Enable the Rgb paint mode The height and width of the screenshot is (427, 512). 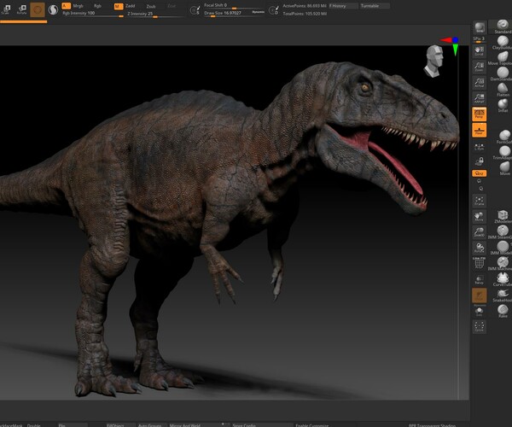(97, 6)
